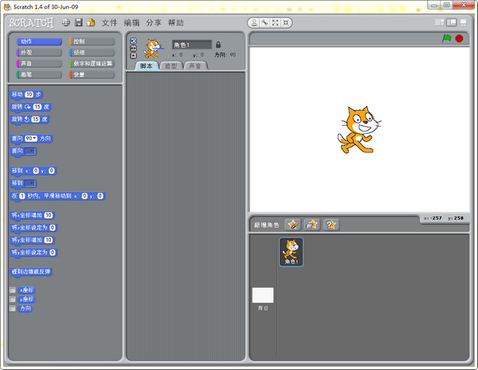The width and height of the screenshot is (478, 370).
Task: Select the grow sprite tool
Action: tap(274, 22)
